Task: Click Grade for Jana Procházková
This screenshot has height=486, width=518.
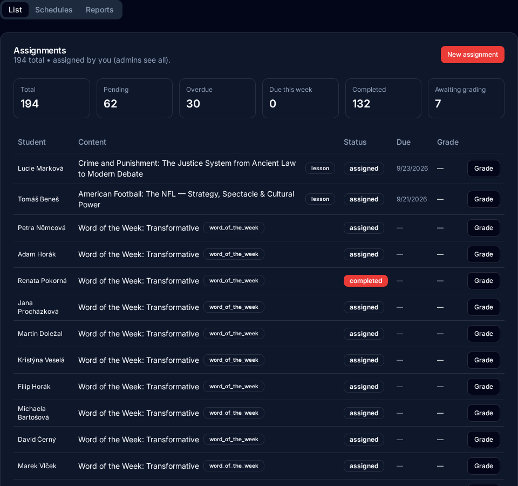Action: point(483,307)
